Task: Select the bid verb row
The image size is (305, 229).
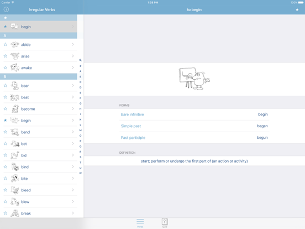Action: [x=39, y=155]
